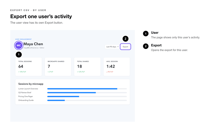Click the Lumen Launch Overview progress bar
220x132 pixels.
[87, 89]
